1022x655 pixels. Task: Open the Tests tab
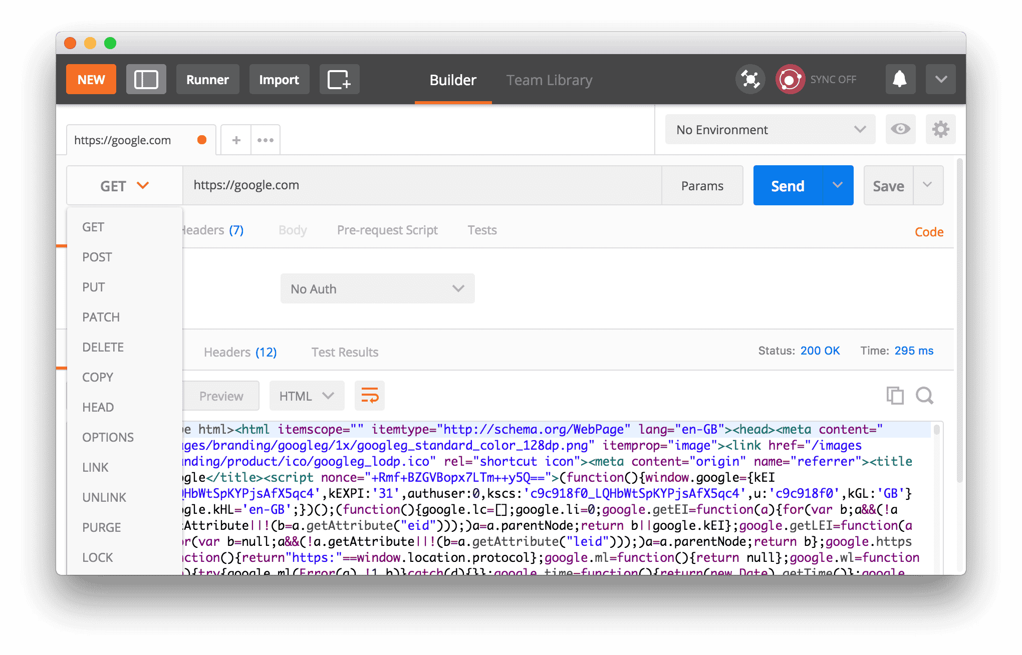(x=482, y=230)
